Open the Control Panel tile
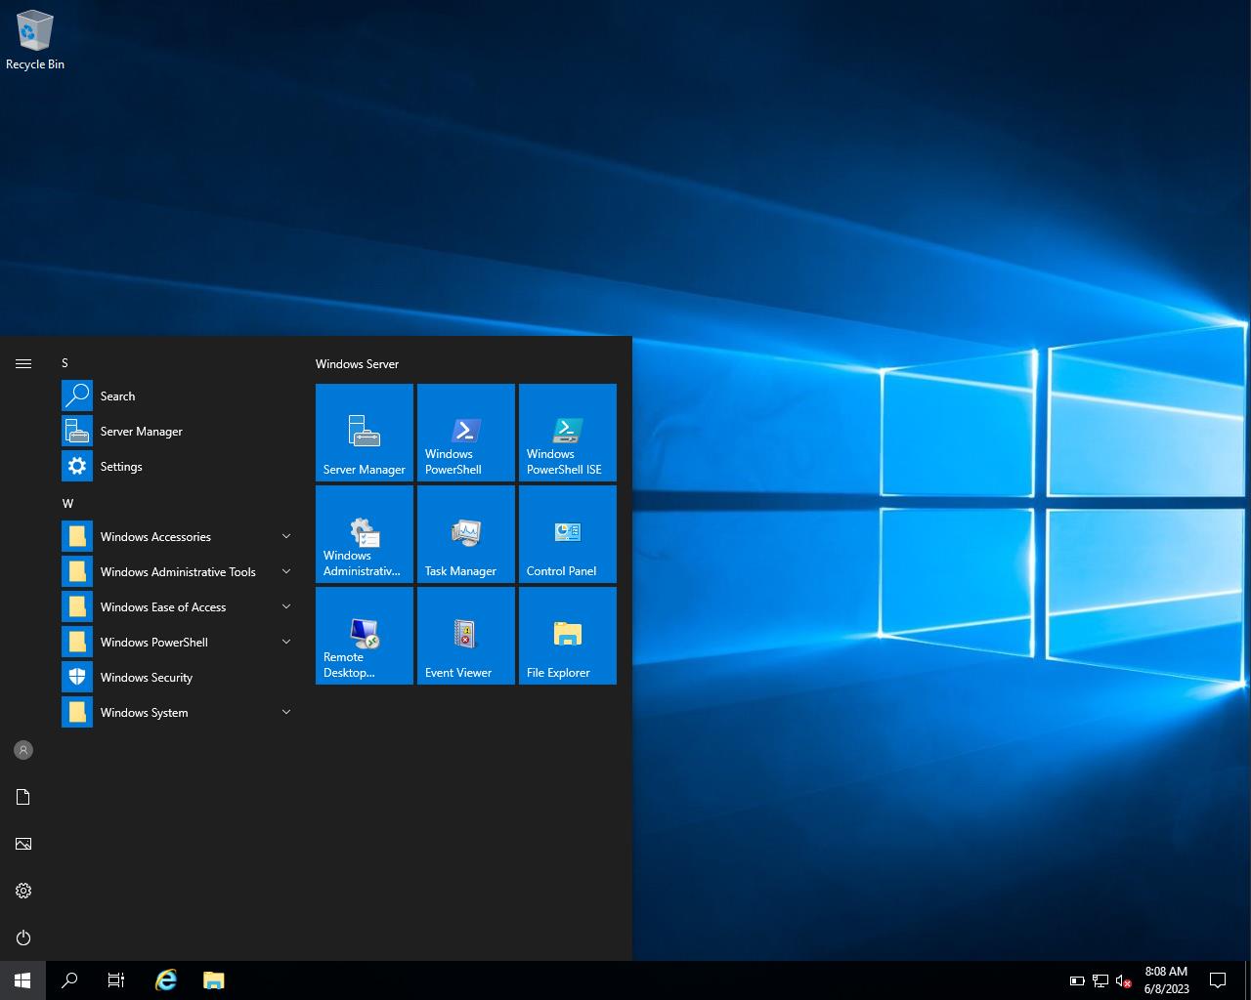 567,534
